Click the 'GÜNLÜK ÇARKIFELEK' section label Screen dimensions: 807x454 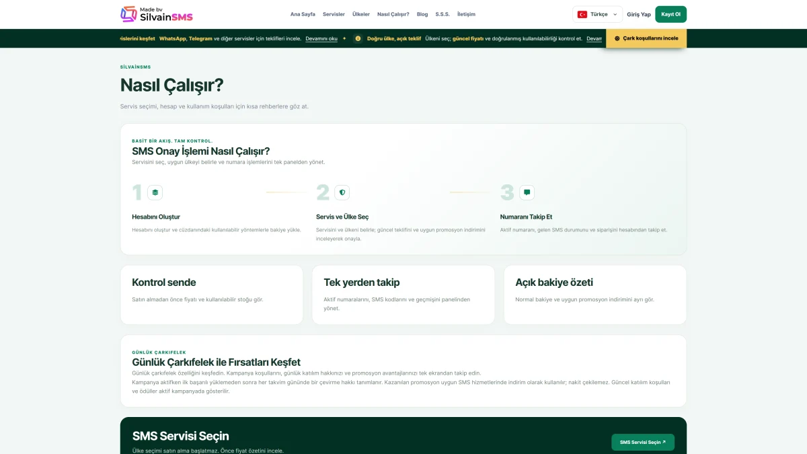point(159,352)
